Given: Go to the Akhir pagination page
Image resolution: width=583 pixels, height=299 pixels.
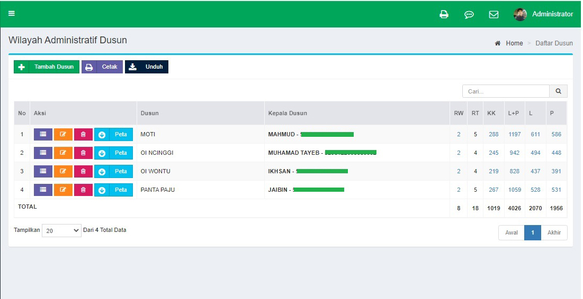Looking at the screenshot, I should 554,232.
